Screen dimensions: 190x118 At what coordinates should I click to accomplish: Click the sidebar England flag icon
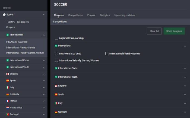pos(8,74)
